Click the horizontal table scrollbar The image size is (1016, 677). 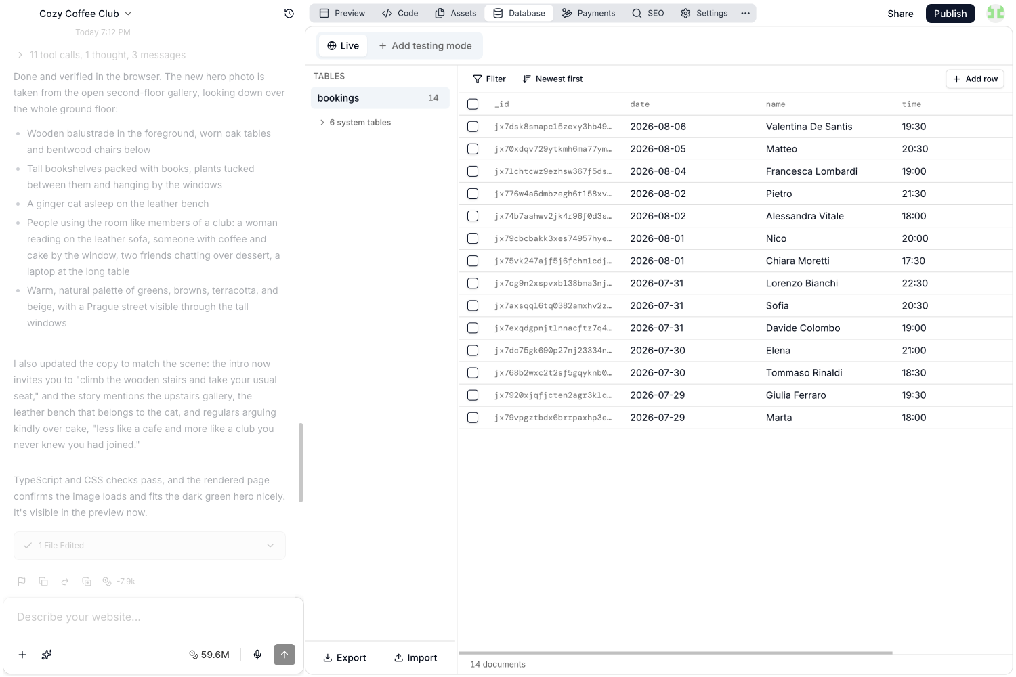(x=675, y=653)
